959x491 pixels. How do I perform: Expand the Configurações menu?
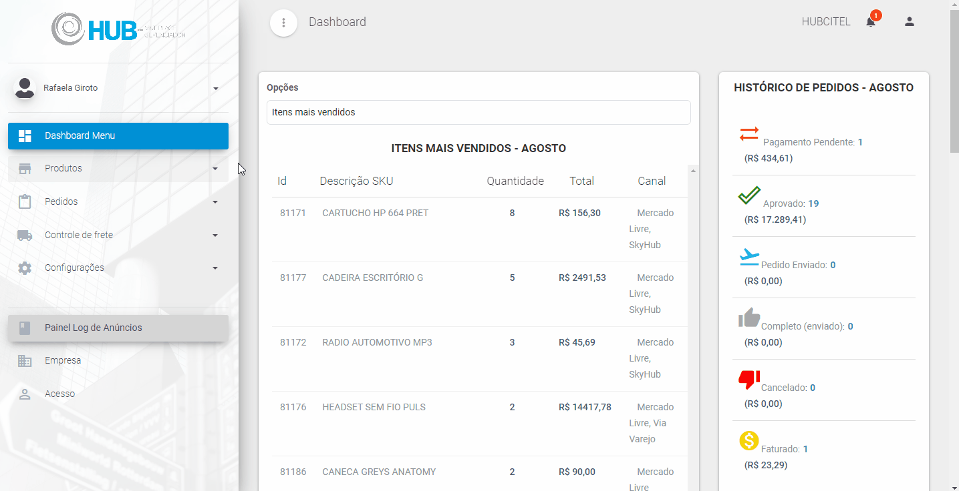click(x=118, y=268)
